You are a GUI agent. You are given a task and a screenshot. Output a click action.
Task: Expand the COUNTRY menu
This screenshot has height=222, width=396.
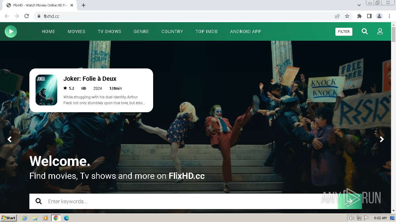coord(172,31)
